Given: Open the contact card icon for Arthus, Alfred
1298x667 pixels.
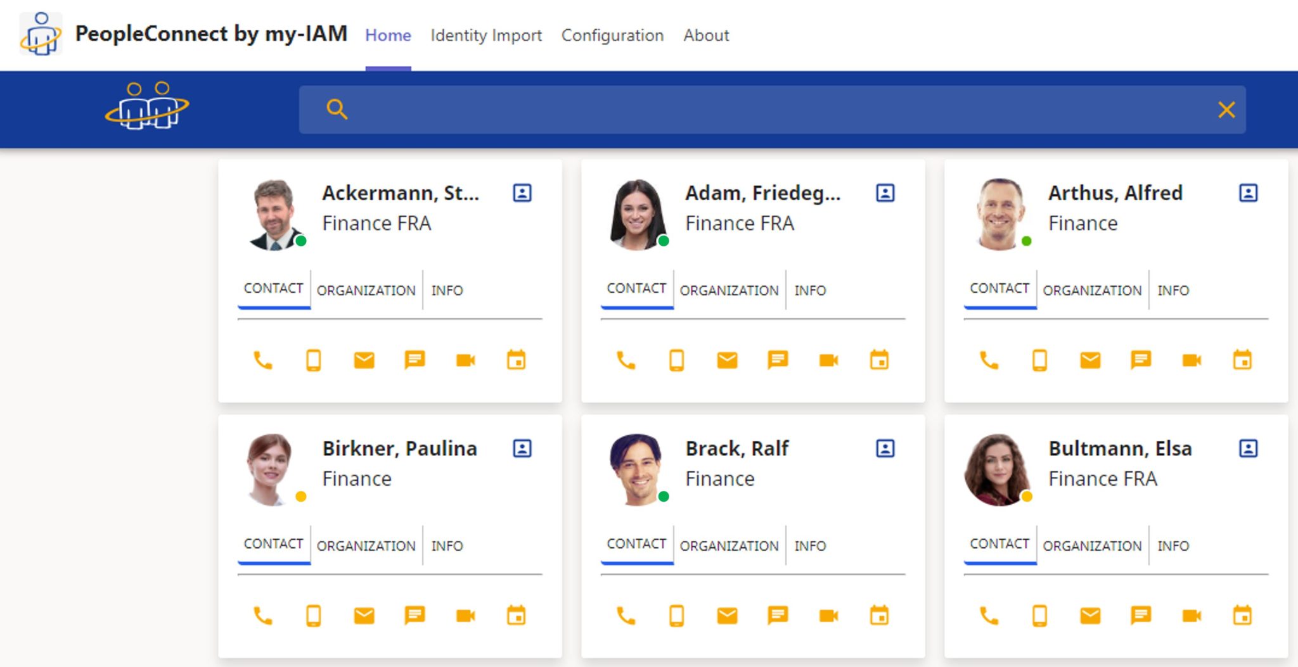Looking at the screenshot, I should (x=1247, y=193).
